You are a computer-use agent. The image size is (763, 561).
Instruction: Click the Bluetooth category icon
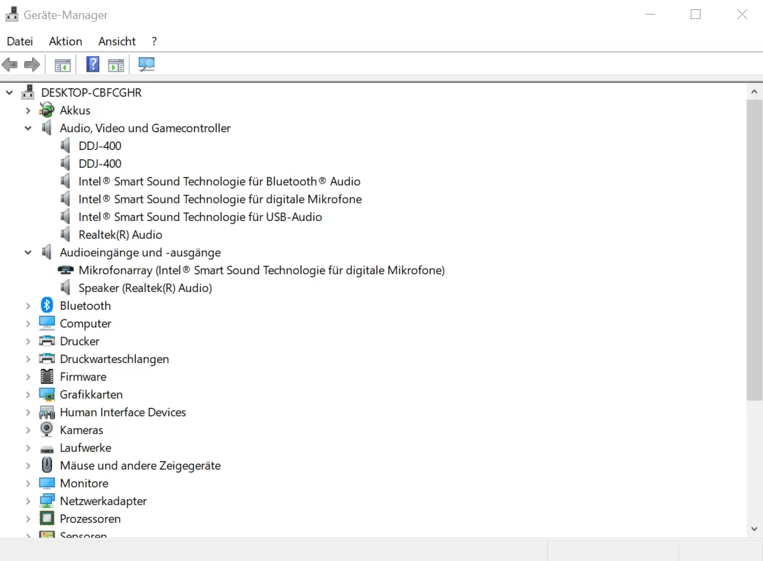pyautogui.click(x=47, y=305)
